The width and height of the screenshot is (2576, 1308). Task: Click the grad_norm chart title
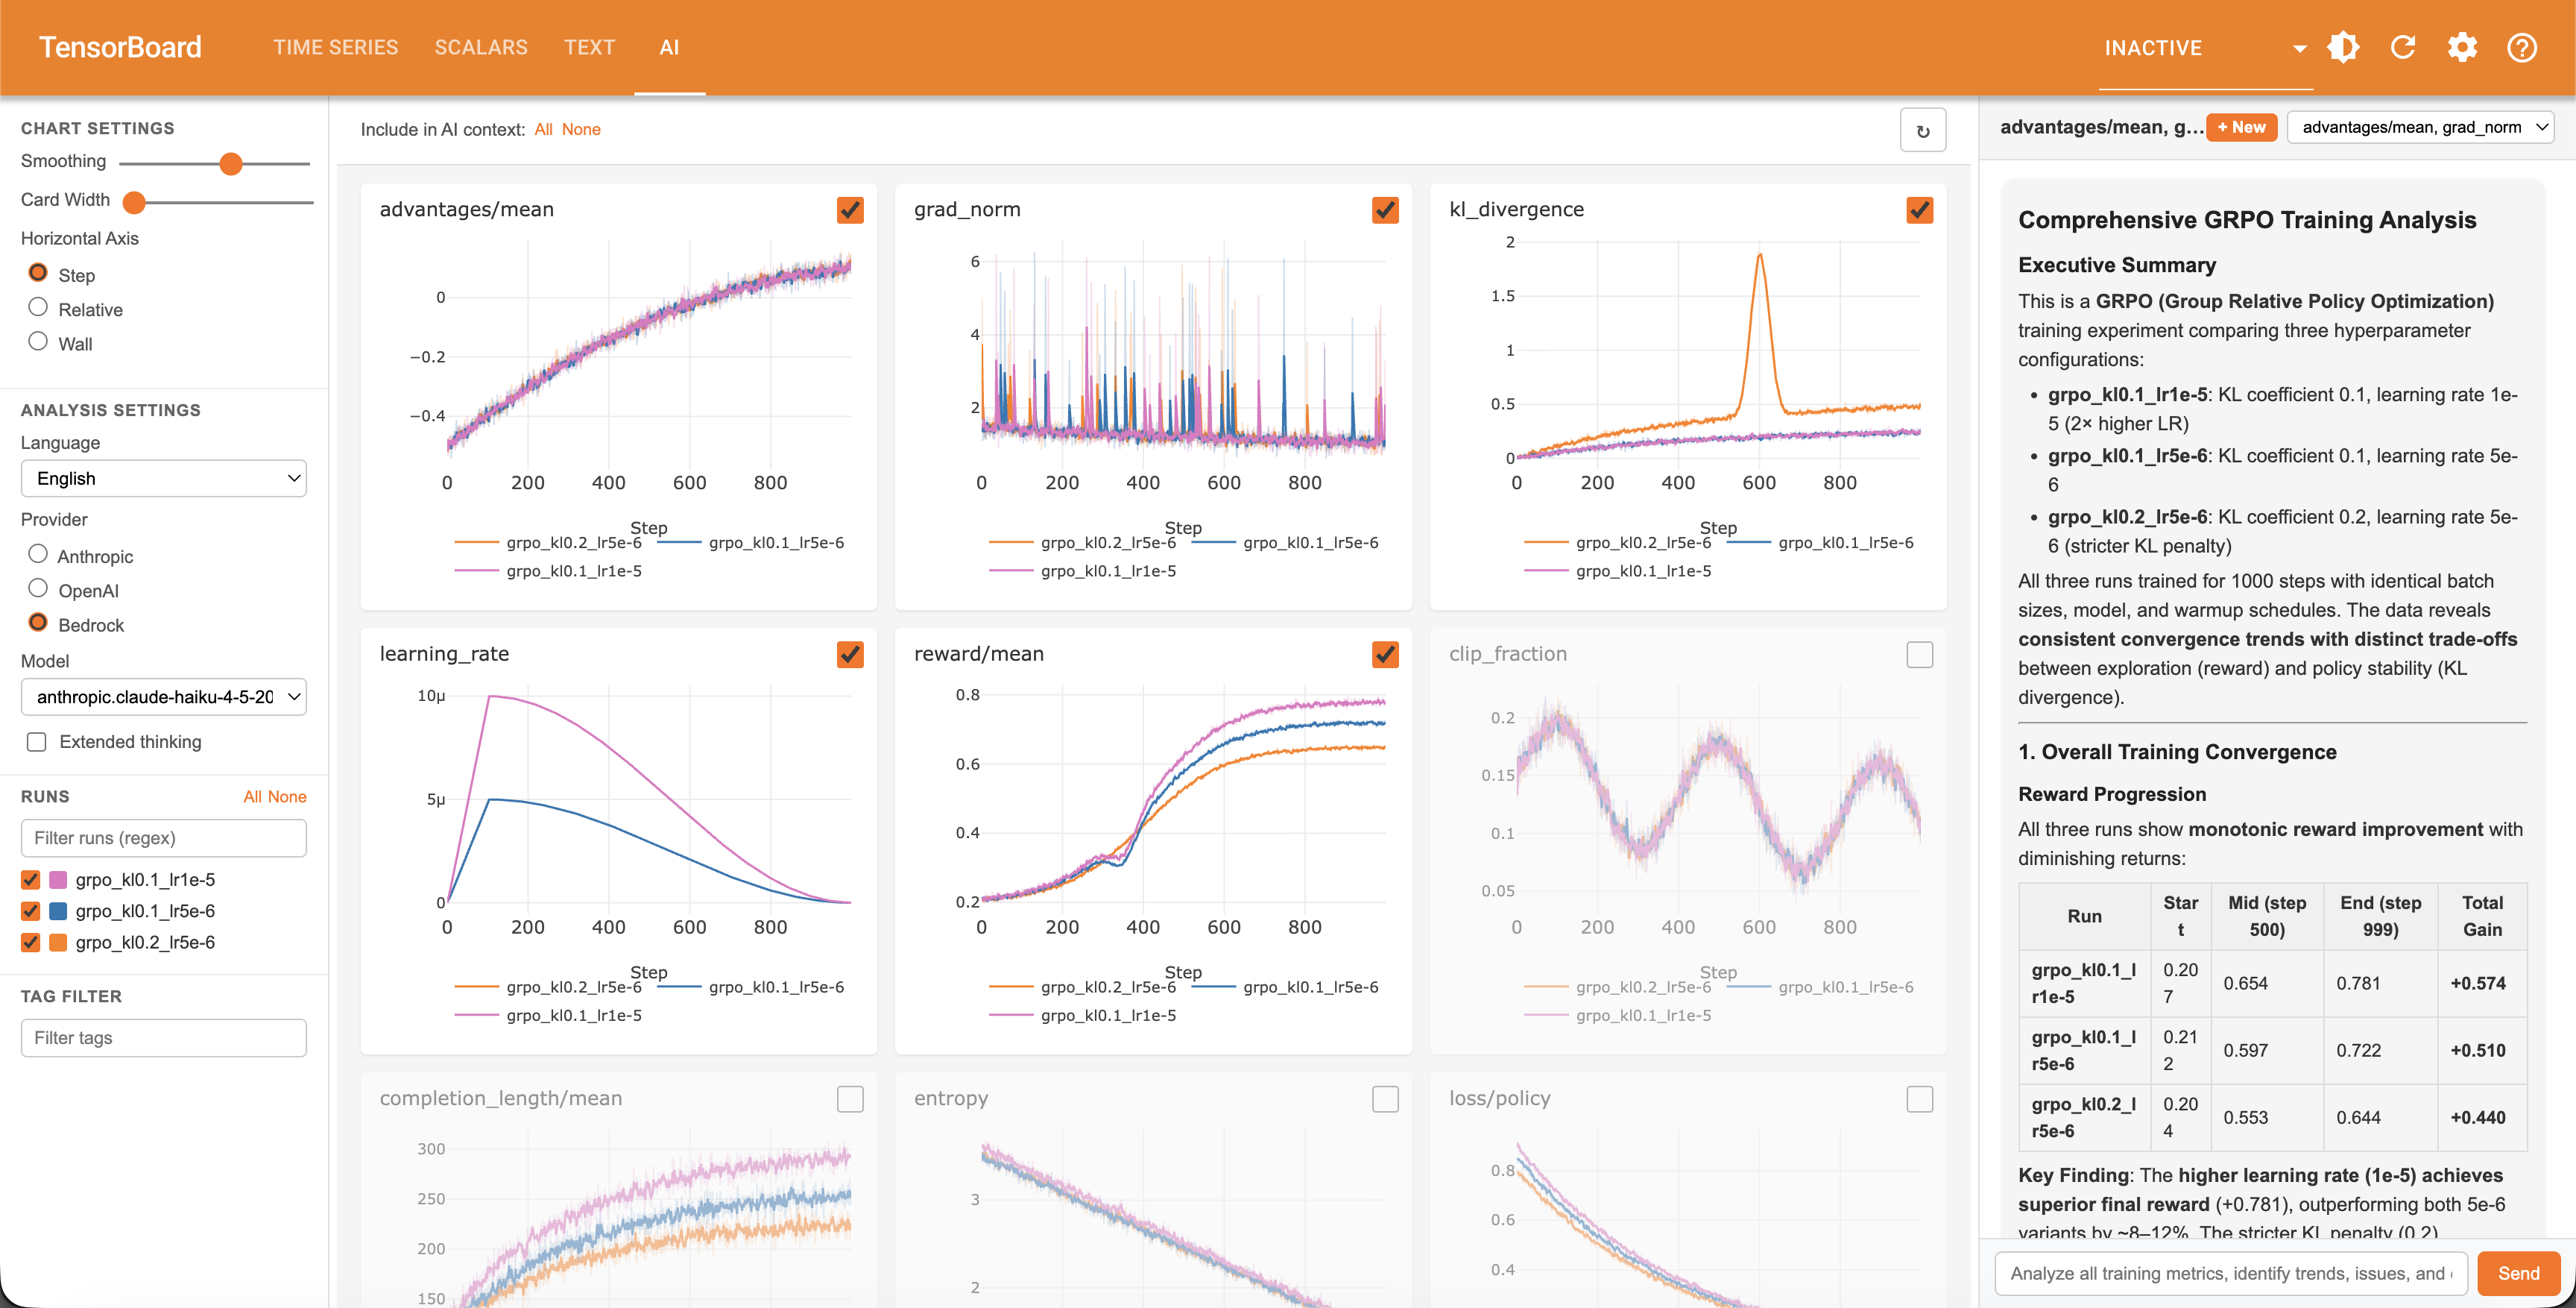[x=967, y=209]
